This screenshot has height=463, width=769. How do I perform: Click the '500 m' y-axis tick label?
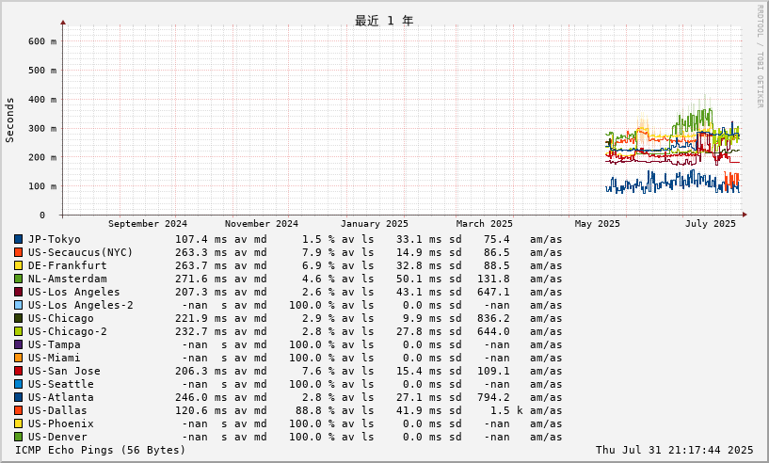coord(42,71)
